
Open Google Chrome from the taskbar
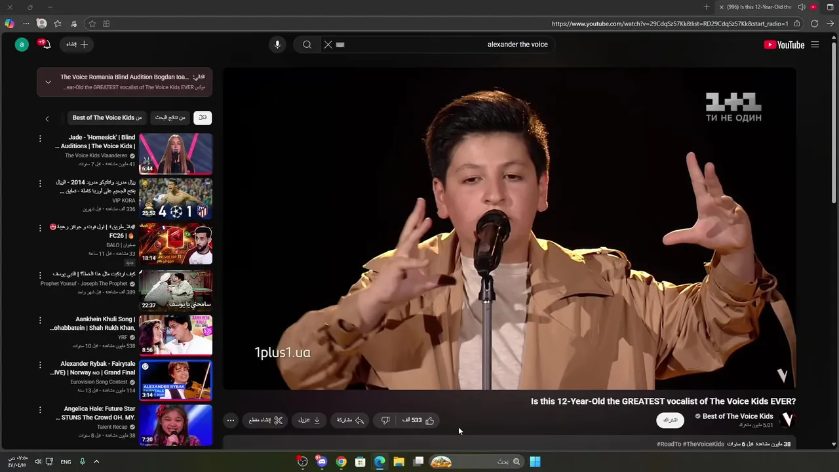(341, 462)
